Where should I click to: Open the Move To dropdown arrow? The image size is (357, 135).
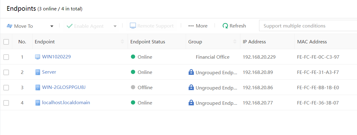[52, 26]
